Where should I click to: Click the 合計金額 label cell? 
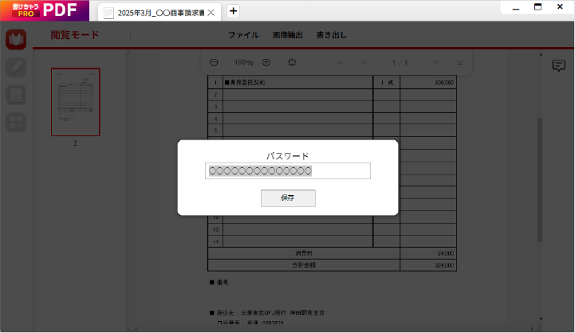[304, 265]
